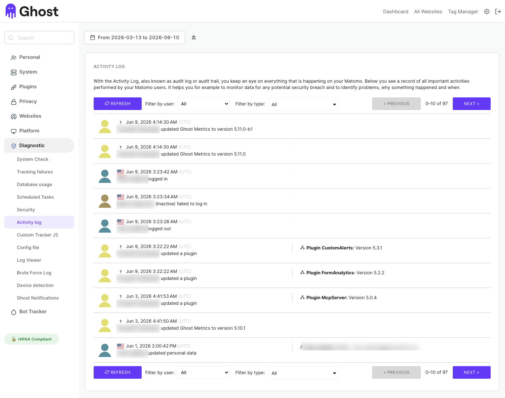Screen dimensions: 505x398
Task: Open Scheduled Tasks page
Action: click(35, 197)
